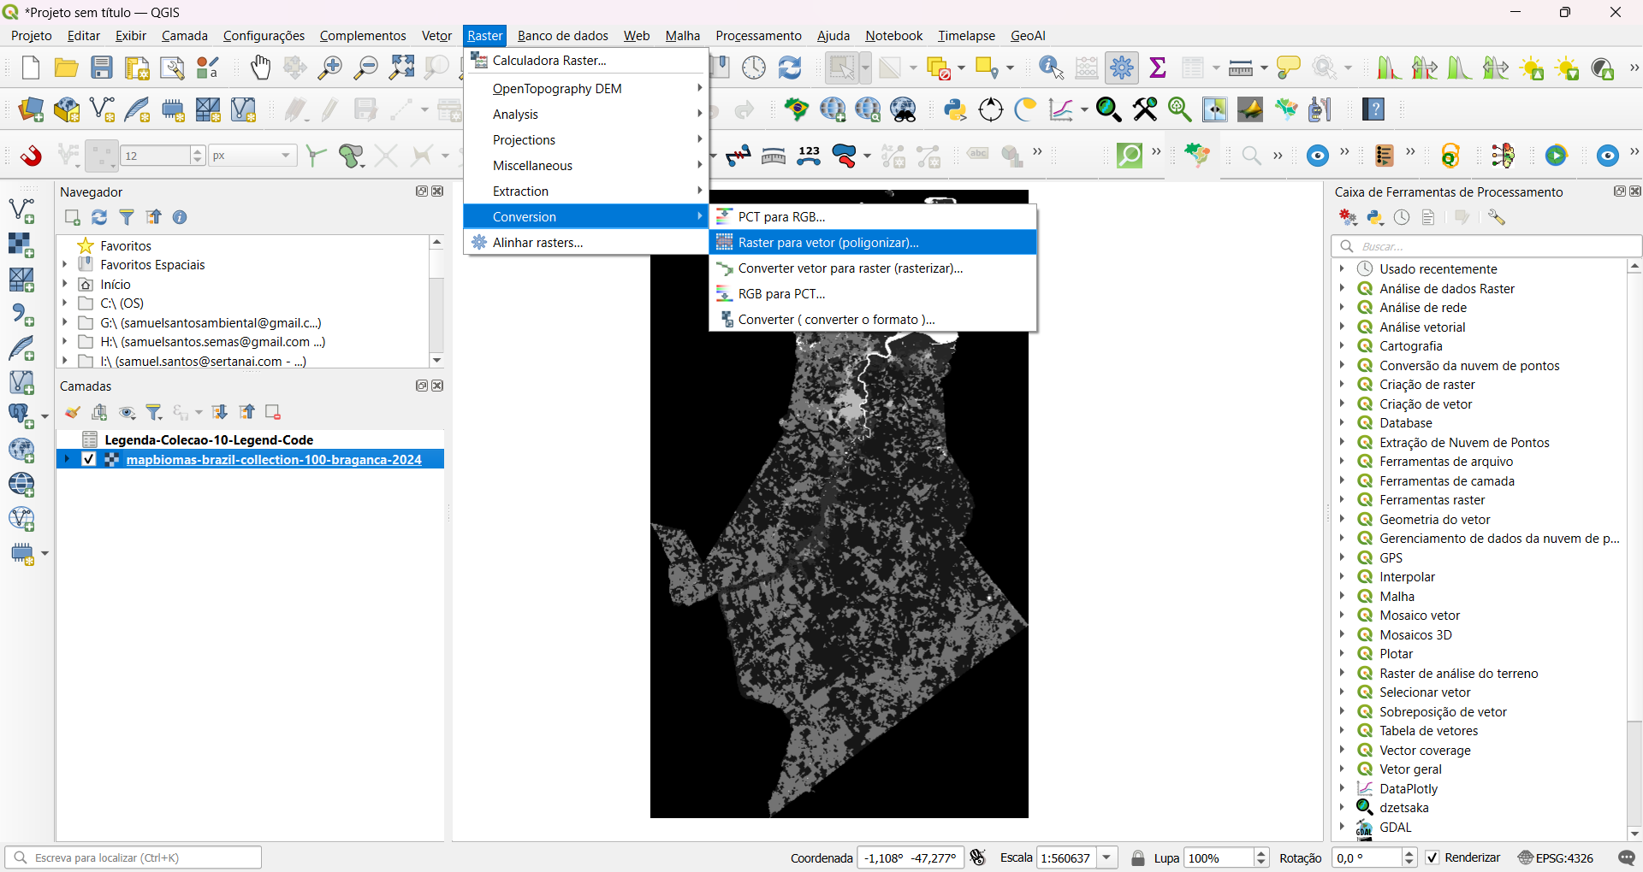This screenshot has height=872, width=1643.
Task: Show statistical summary with the sigma icon
Action: [1158, 68]
